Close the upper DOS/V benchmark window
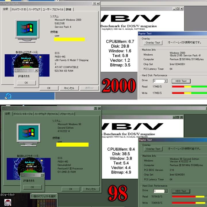The image size is (207, 207). [182, 9]
